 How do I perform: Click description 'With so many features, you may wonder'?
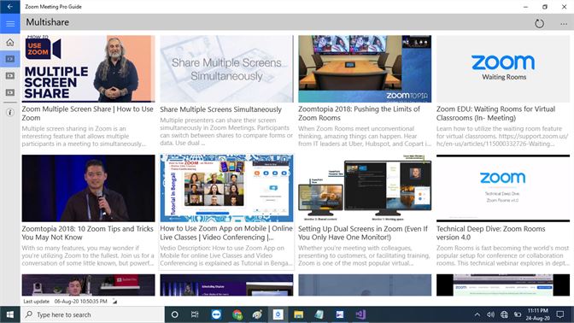(x=88, y=255)
